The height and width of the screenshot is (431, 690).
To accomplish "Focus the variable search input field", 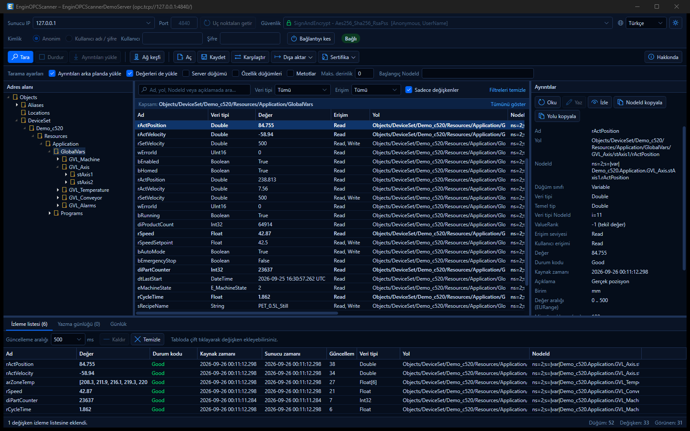I will pos(194,90).
